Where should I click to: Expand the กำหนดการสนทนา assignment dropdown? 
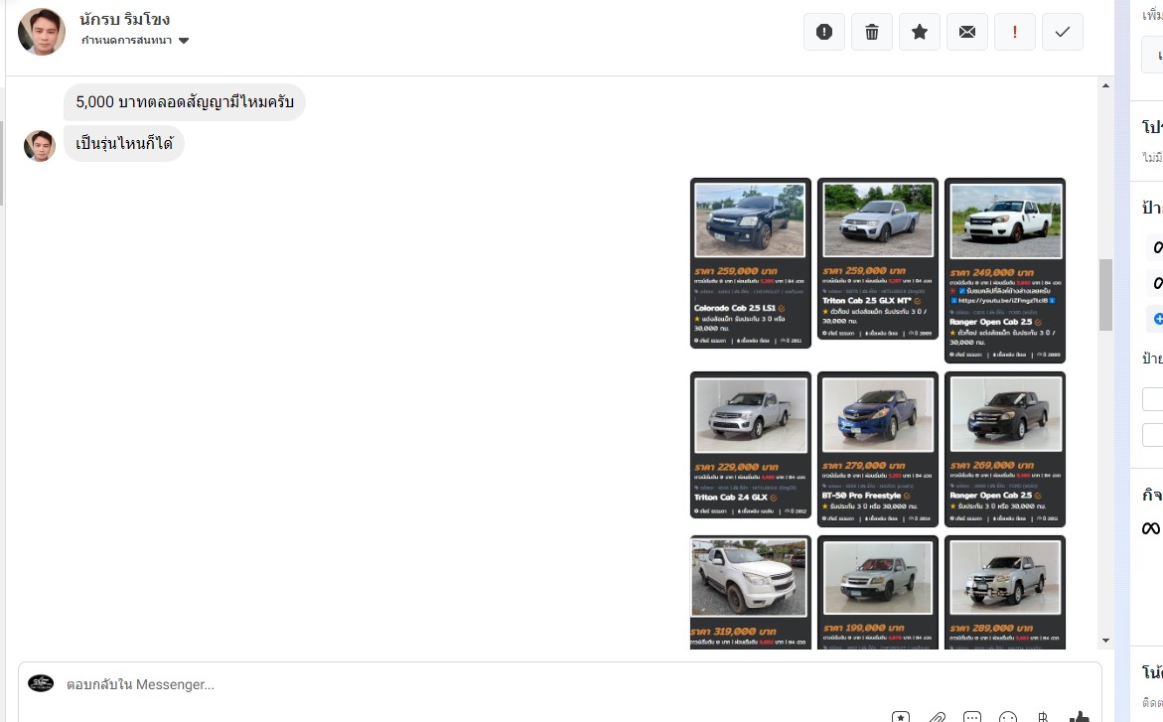135,40
